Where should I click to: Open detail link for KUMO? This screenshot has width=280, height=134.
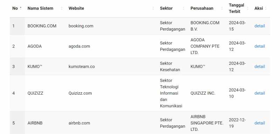pyautogui.click(x=260, y=66)
